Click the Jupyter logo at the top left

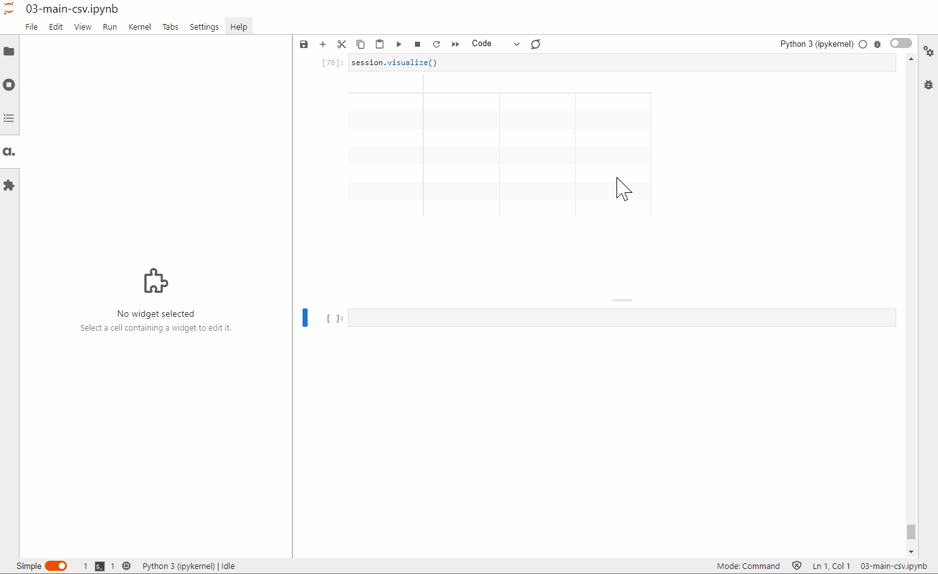click(9, 9)
